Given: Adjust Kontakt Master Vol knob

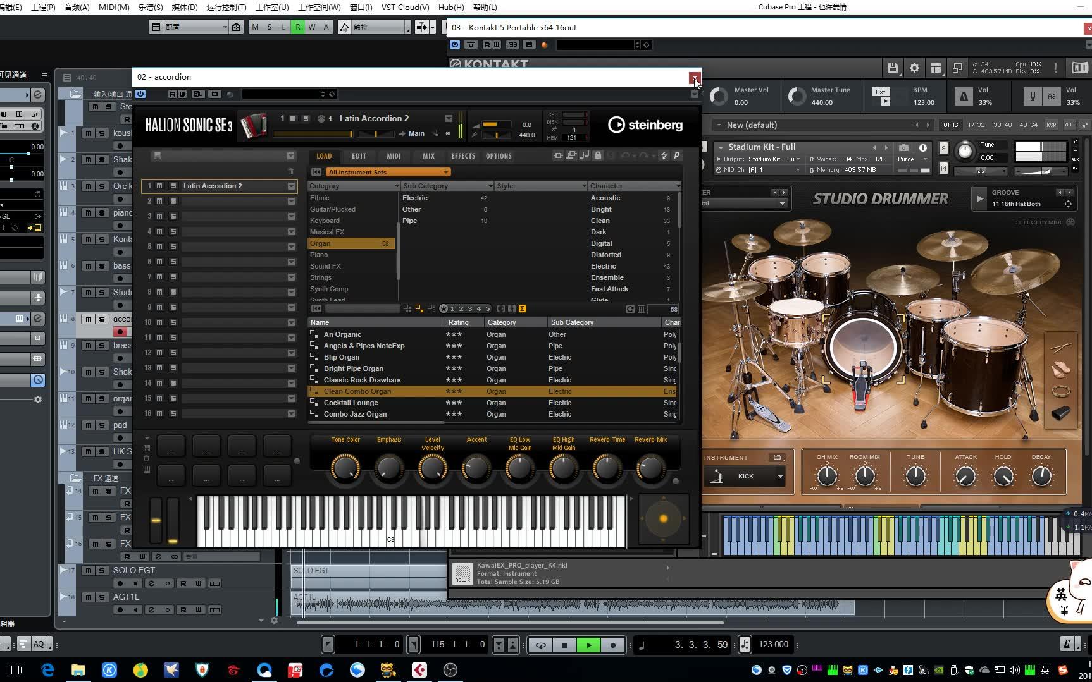Looking at the screenshot, I should point(719,96).
